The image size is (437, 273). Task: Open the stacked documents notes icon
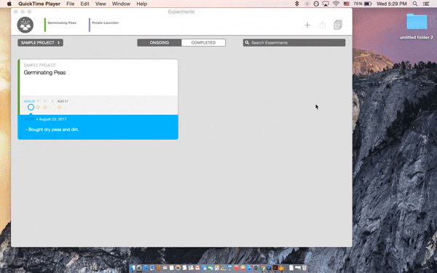coord(338,25)
